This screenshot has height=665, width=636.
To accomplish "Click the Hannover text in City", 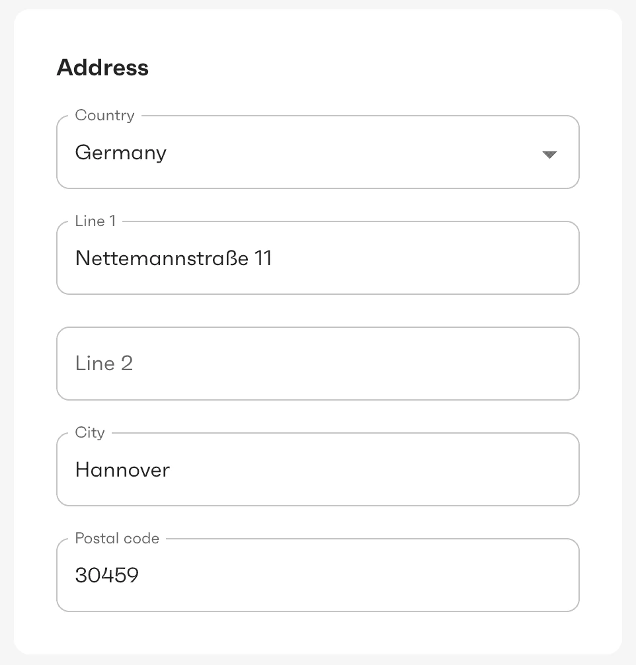I will [122, 470].
